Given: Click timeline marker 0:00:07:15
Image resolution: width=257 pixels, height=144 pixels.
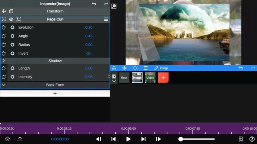Looking at the screenshot, I should (x=193, y=129).
